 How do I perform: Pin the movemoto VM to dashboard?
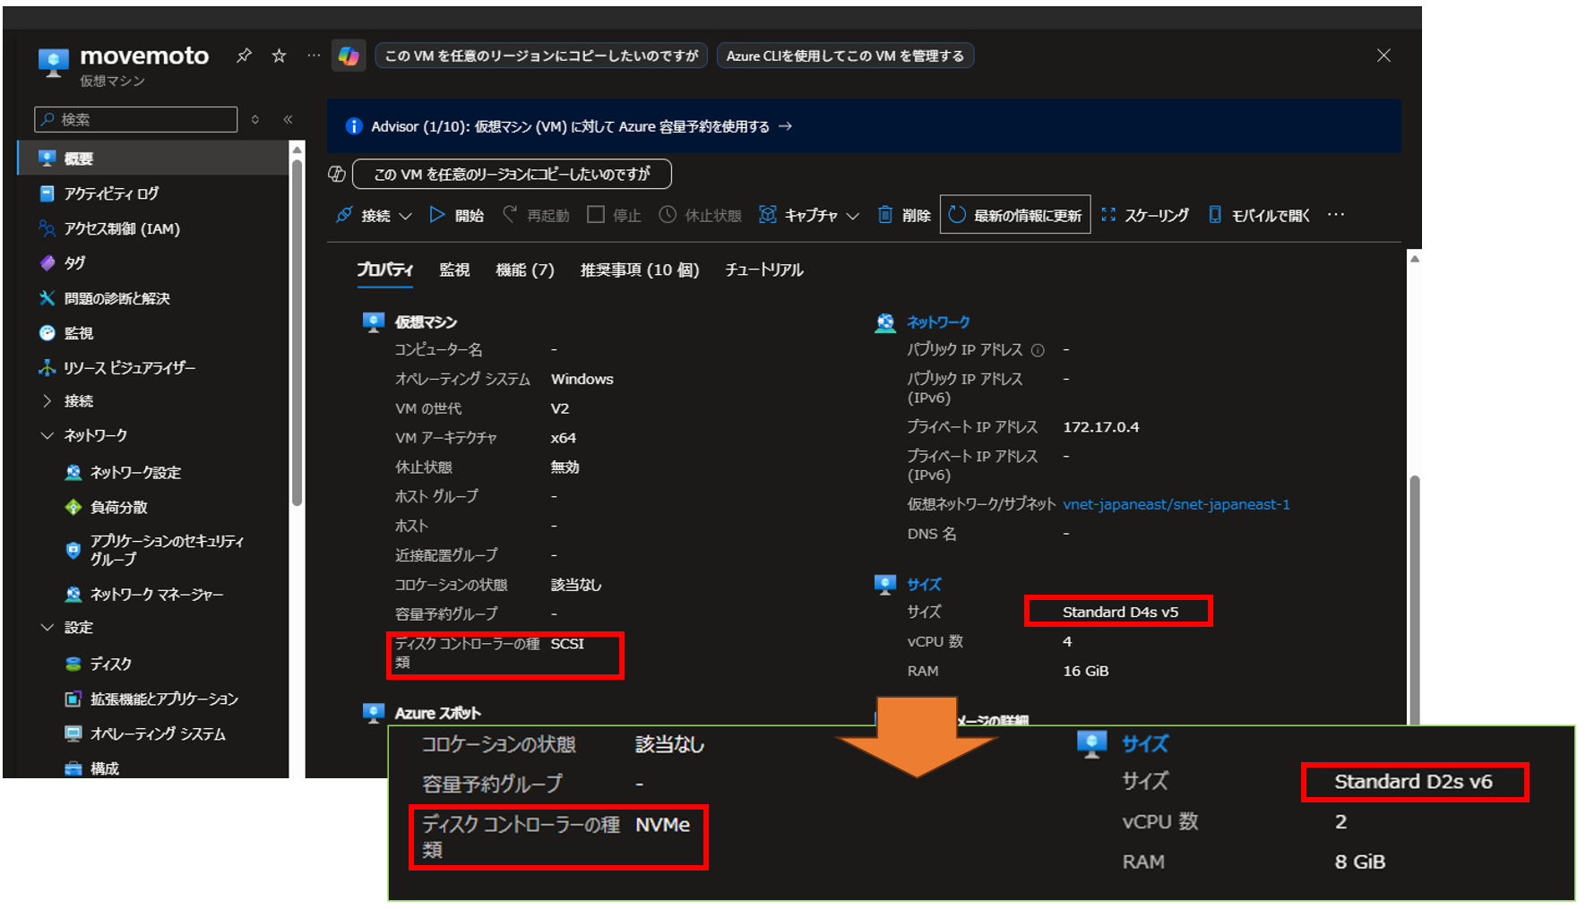244,56
